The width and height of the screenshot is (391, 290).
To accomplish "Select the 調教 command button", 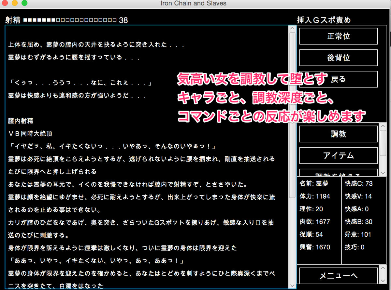I will click(x=338, y=134).
